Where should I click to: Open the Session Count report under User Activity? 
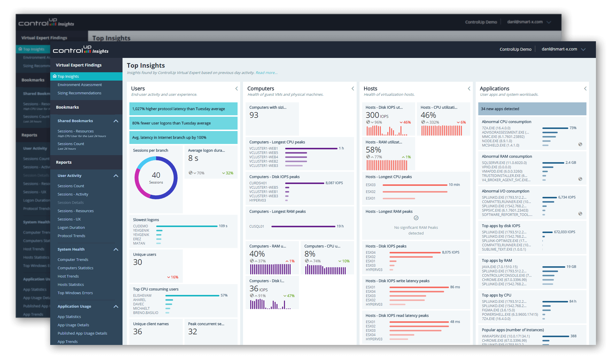[x=71, y=186]
